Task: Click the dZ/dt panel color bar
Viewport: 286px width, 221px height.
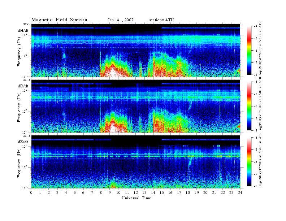Action: tap(249, 162)
